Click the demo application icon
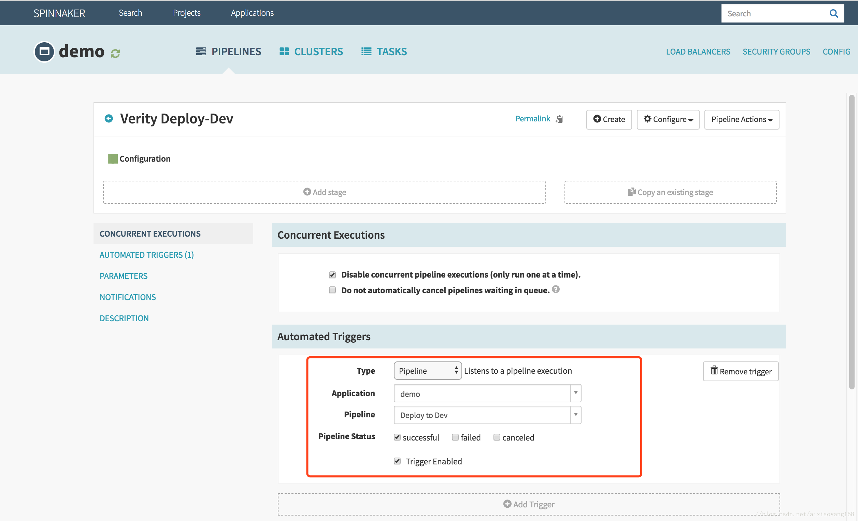 (44, 51)
